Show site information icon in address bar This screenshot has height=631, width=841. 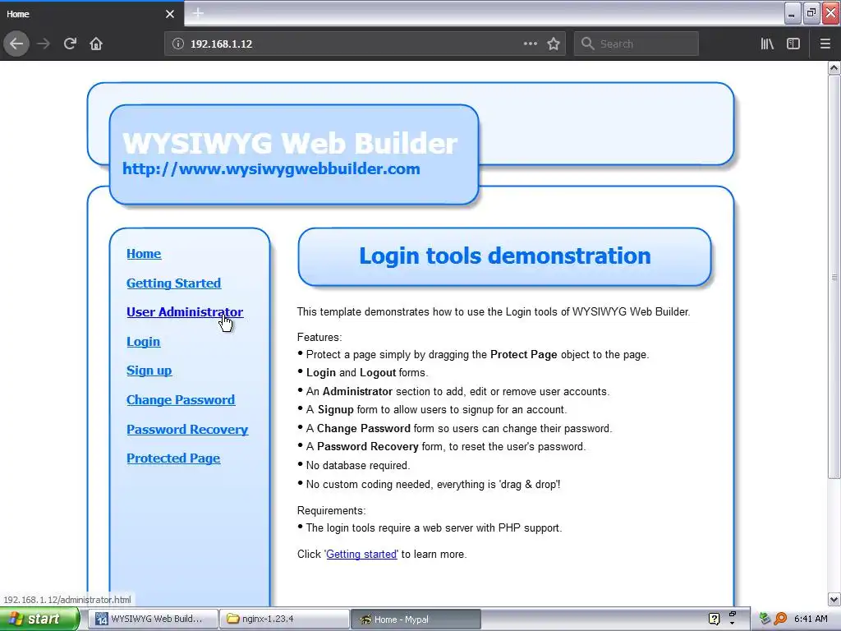point(178,44)
